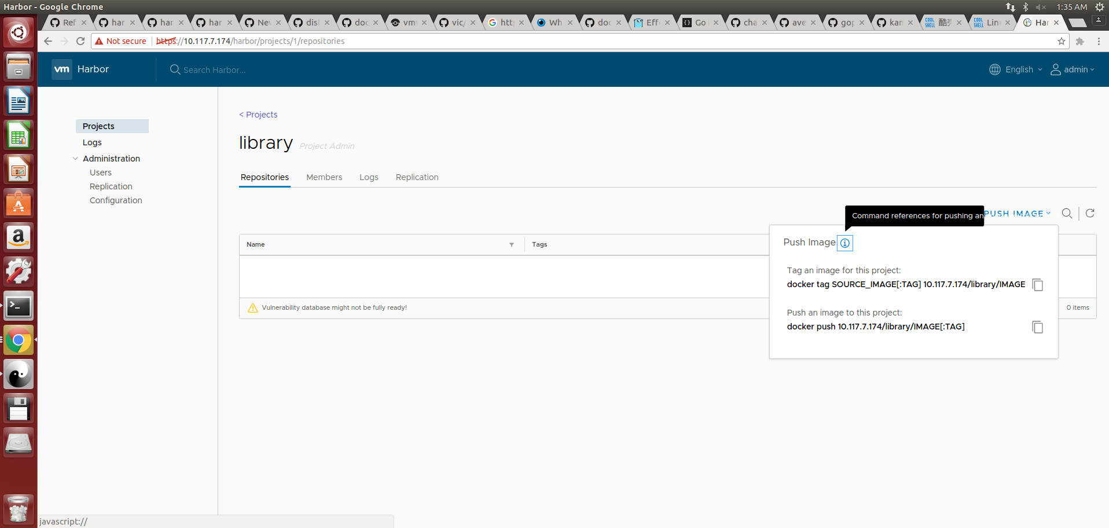Open LibreOffice Calc from the dock

click(x=19, y=135)
